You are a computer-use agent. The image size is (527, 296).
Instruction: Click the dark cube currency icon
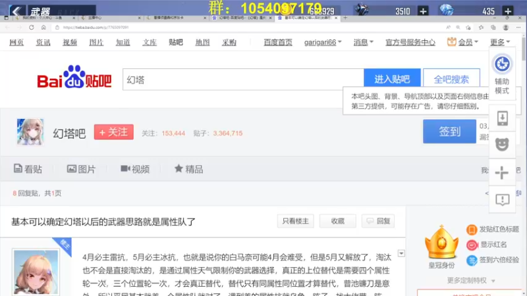point(362,10)
